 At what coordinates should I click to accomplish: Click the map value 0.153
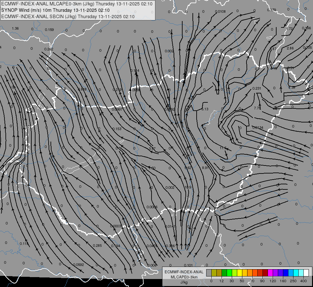click(117, 129)
